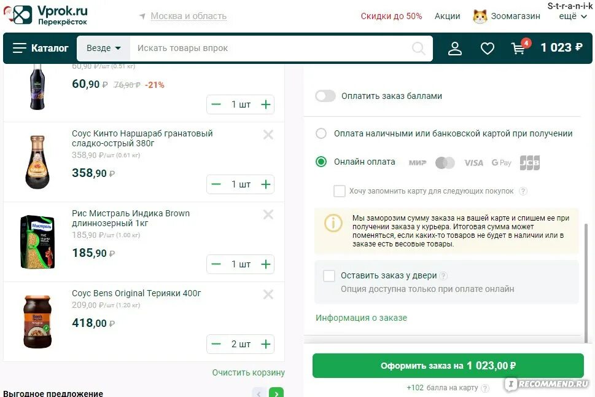This screenshot has height=397, width=595.
Task: Expand the ещё menu in header
Action: click(x=573, y=17)
